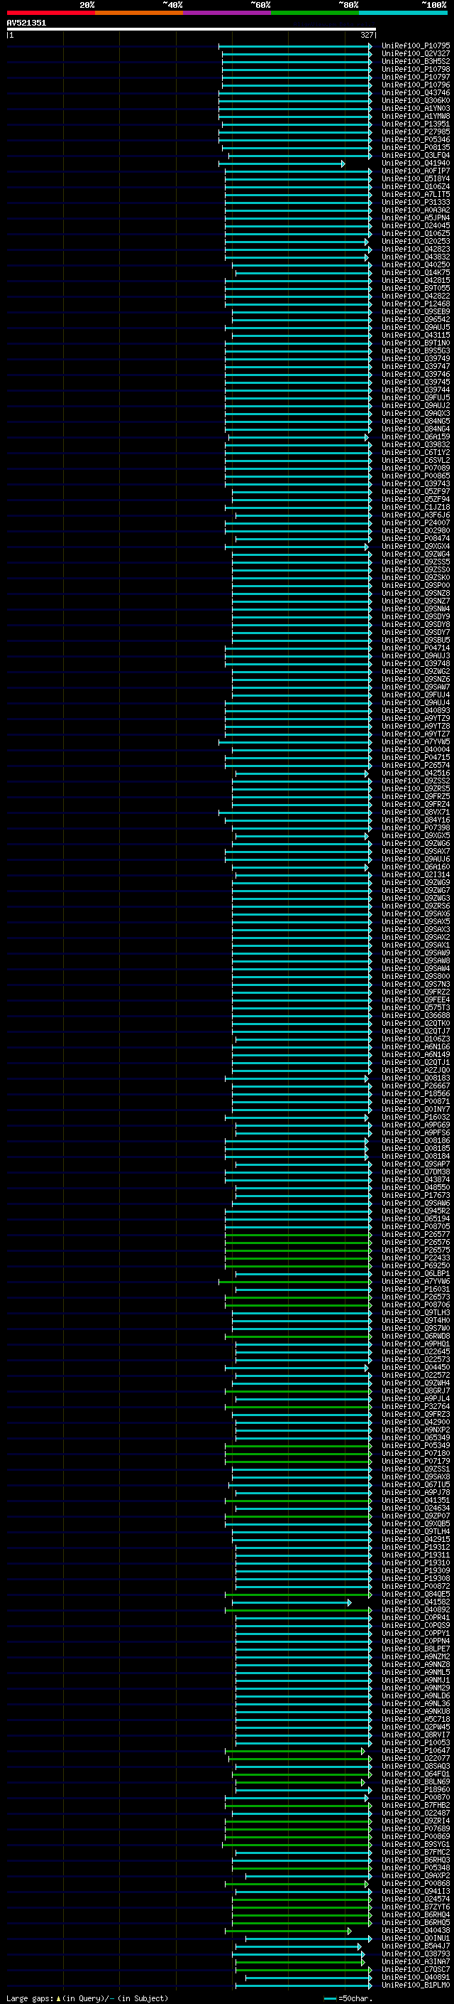Open the UniRef100_P26667 hit
Screen dimensions: 454x2004
416,1086
